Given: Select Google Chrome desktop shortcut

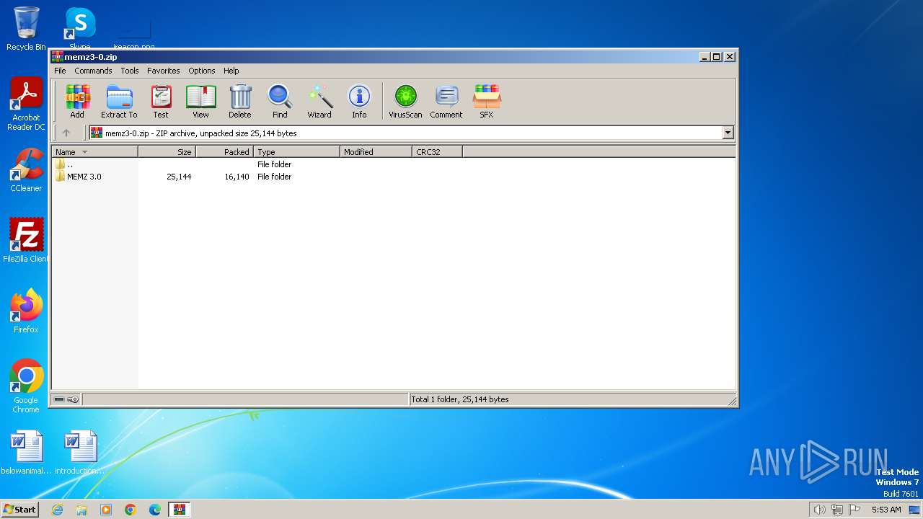Looking at the screenshot, I should [x=26, y=386].
